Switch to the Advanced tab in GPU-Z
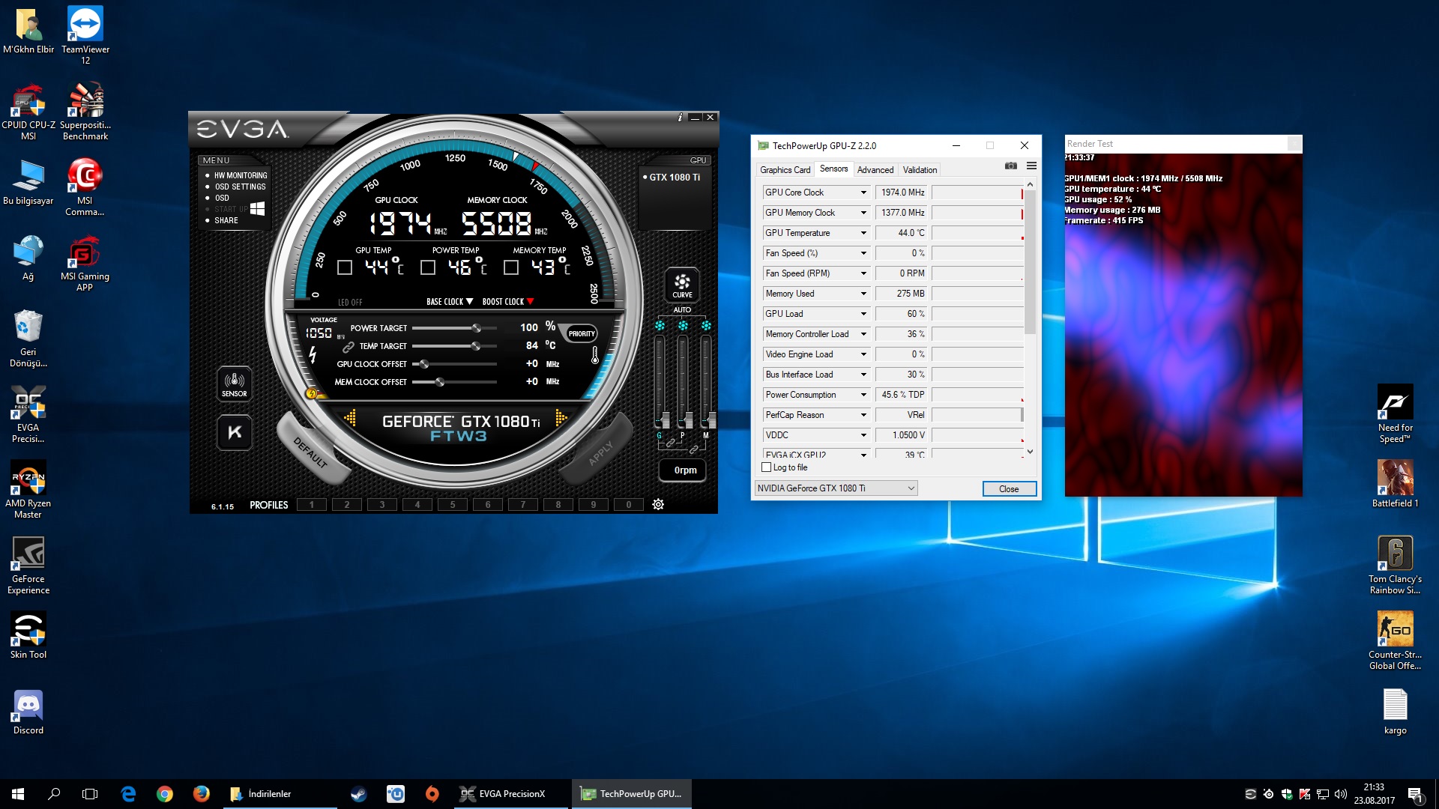 pyautogui.click(x=875, y=170)
